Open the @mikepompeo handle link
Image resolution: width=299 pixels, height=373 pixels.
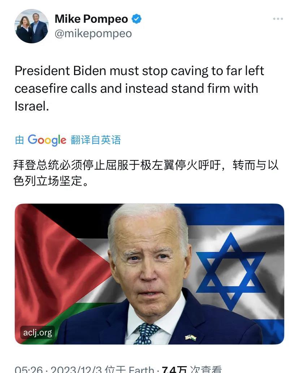tap(93, 34)
